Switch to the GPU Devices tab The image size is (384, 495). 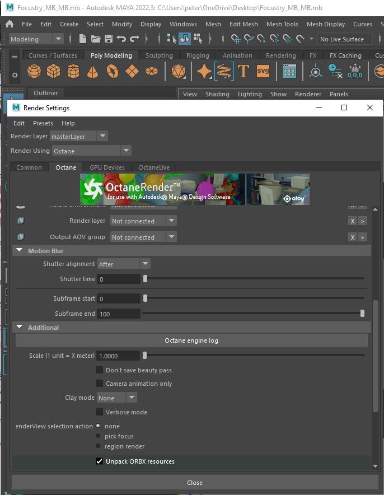(x=107, y=167)
